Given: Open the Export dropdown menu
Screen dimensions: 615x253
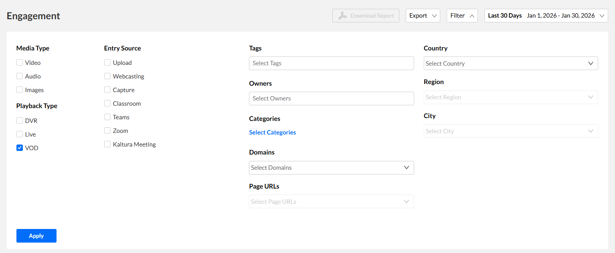Looking at the screenshot, I should pyautogui.click(x=423, y=16).
